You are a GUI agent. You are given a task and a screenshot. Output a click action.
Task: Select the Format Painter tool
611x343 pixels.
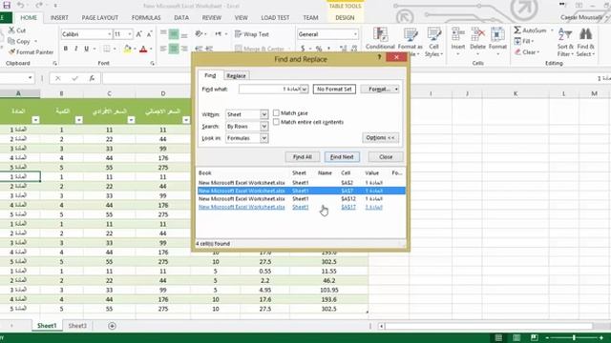pos(31,51)
